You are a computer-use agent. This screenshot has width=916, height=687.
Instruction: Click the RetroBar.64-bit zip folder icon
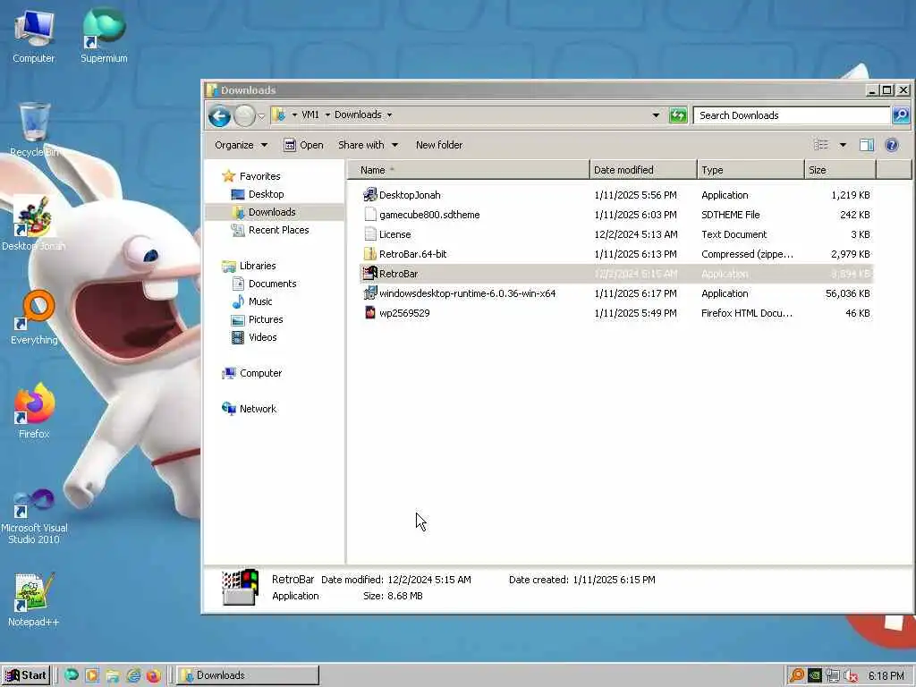[x=369, y=253]
